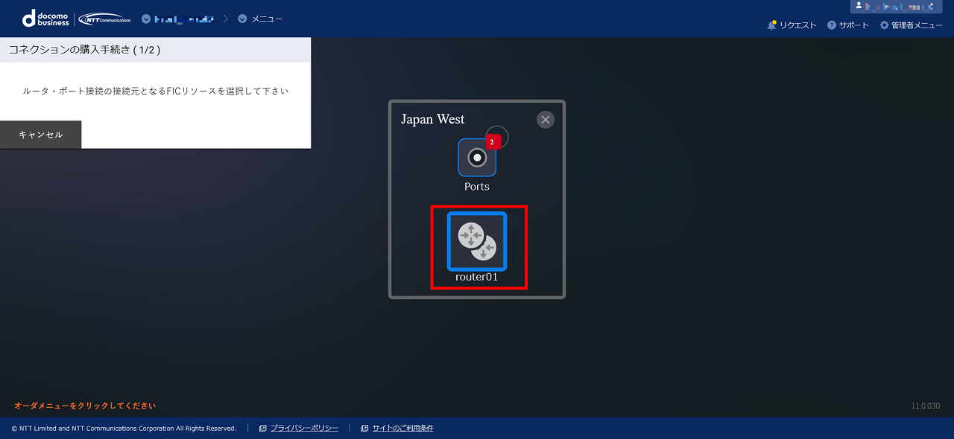Click the red badge on the Ports icon

pos(492,140)
